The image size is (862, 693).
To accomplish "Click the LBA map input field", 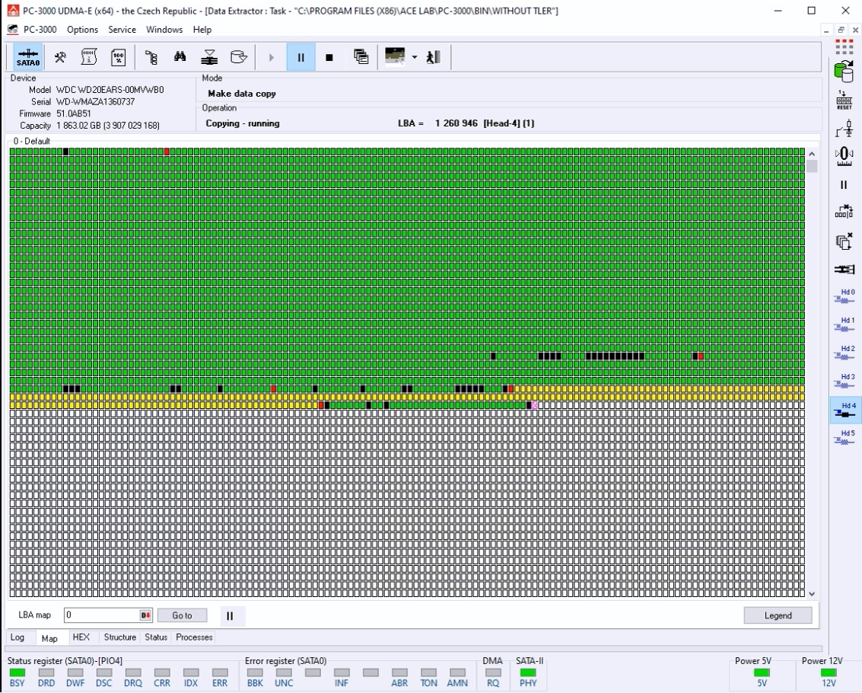I will click(101, 615).
